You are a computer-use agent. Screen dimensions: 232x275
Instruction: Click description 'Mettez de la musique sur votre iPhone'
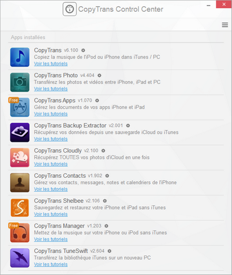point(100,233)
